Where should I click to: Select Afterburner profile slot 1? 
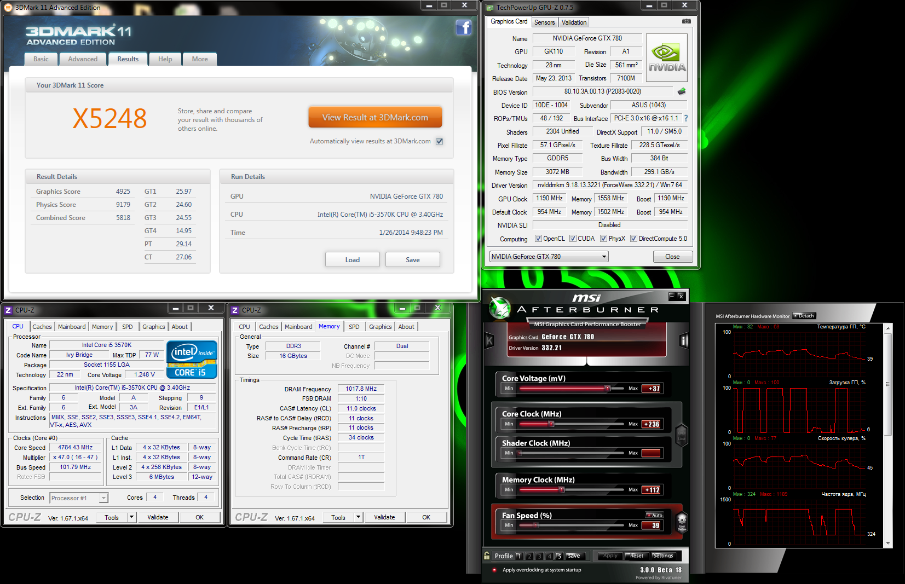click(x=519, y=556)
